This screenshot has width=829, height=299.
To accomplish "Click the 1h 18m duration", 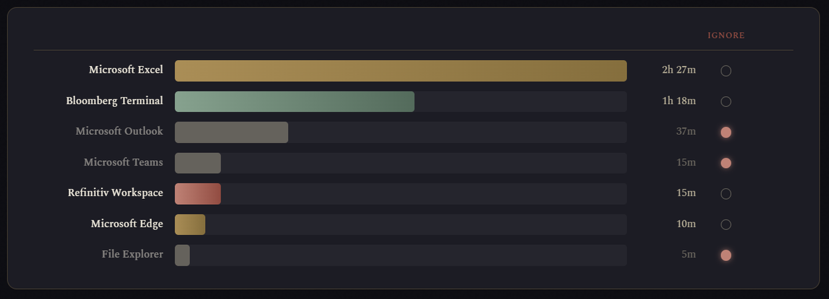I will 679,101.
